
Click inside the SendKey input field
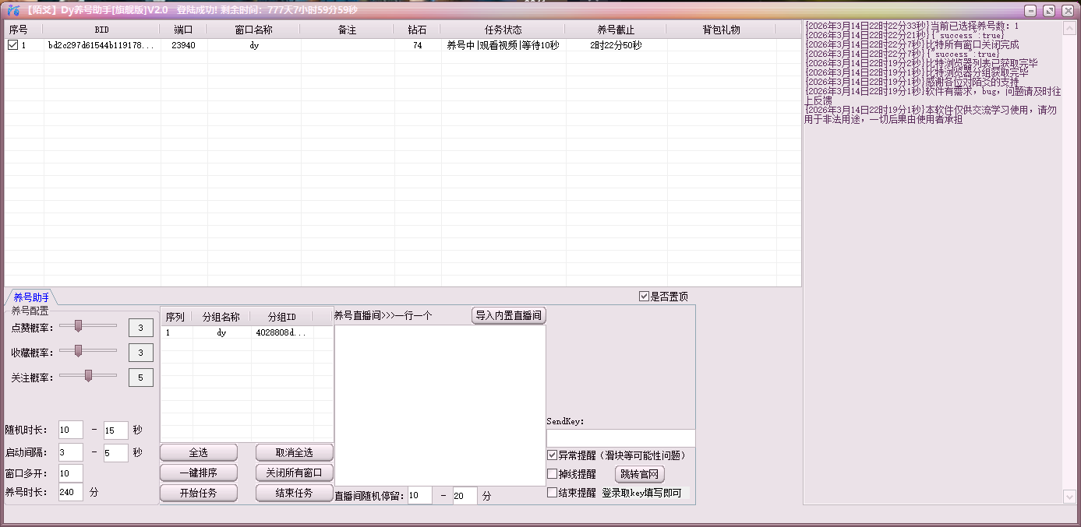tap(620, 437)
